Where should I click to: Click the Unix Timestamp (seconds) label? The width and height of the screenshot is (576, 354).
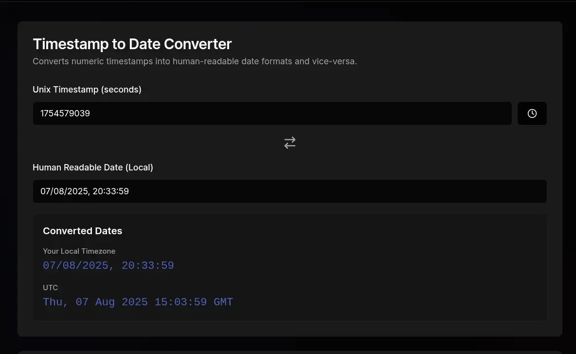coord(87,89)
